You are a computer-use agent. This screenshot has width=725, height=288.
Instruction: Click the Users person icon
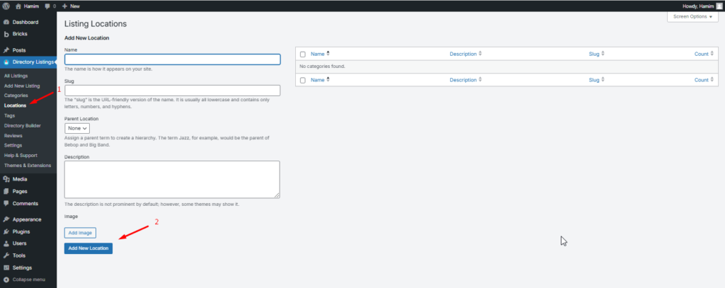(x=6, y=243)
